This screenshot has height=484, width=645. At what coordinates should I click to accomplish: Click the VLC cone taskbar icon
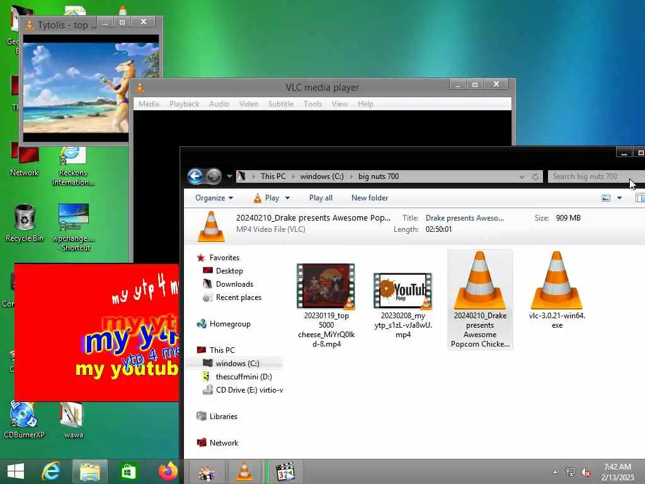click(x=244, y=471)
